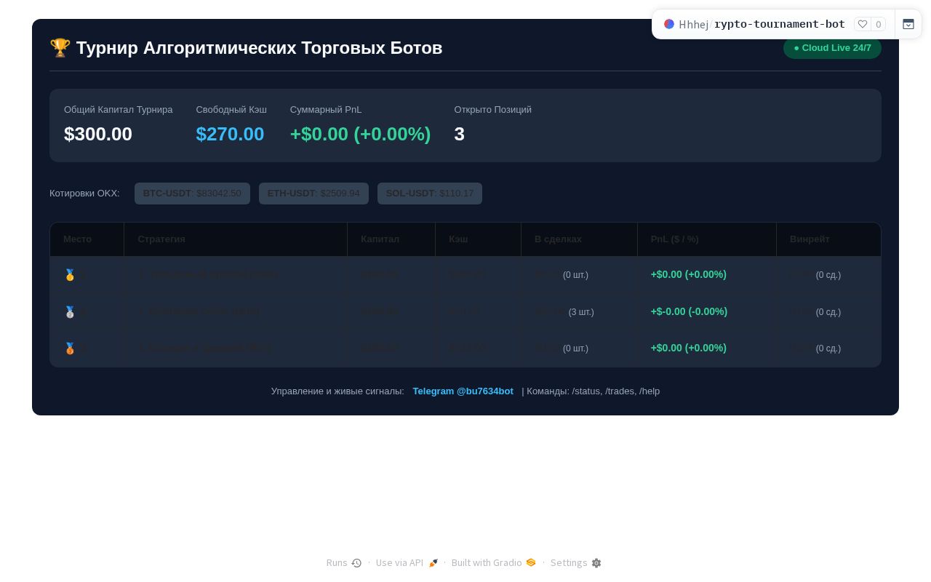Open the Use via API link

(407, 562)
